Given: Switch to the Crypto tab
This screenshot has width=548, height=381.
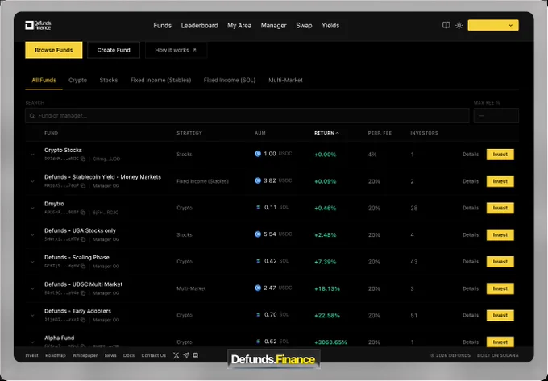Looking at the screenshot, I should click(x=77, y=80).
